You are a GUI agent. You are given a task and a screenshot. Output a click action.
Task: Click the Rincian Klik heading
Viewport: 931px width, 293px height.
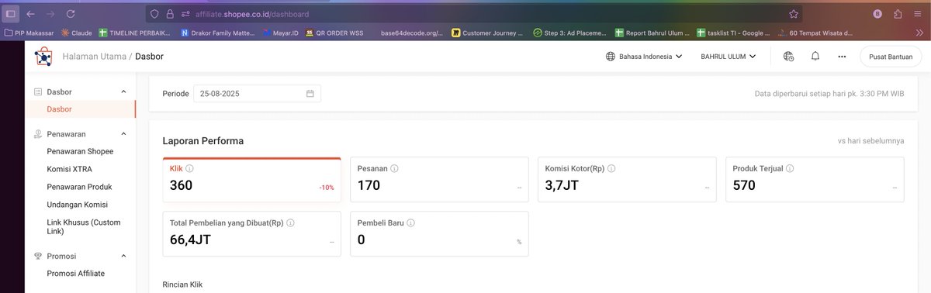click(182, 285)
